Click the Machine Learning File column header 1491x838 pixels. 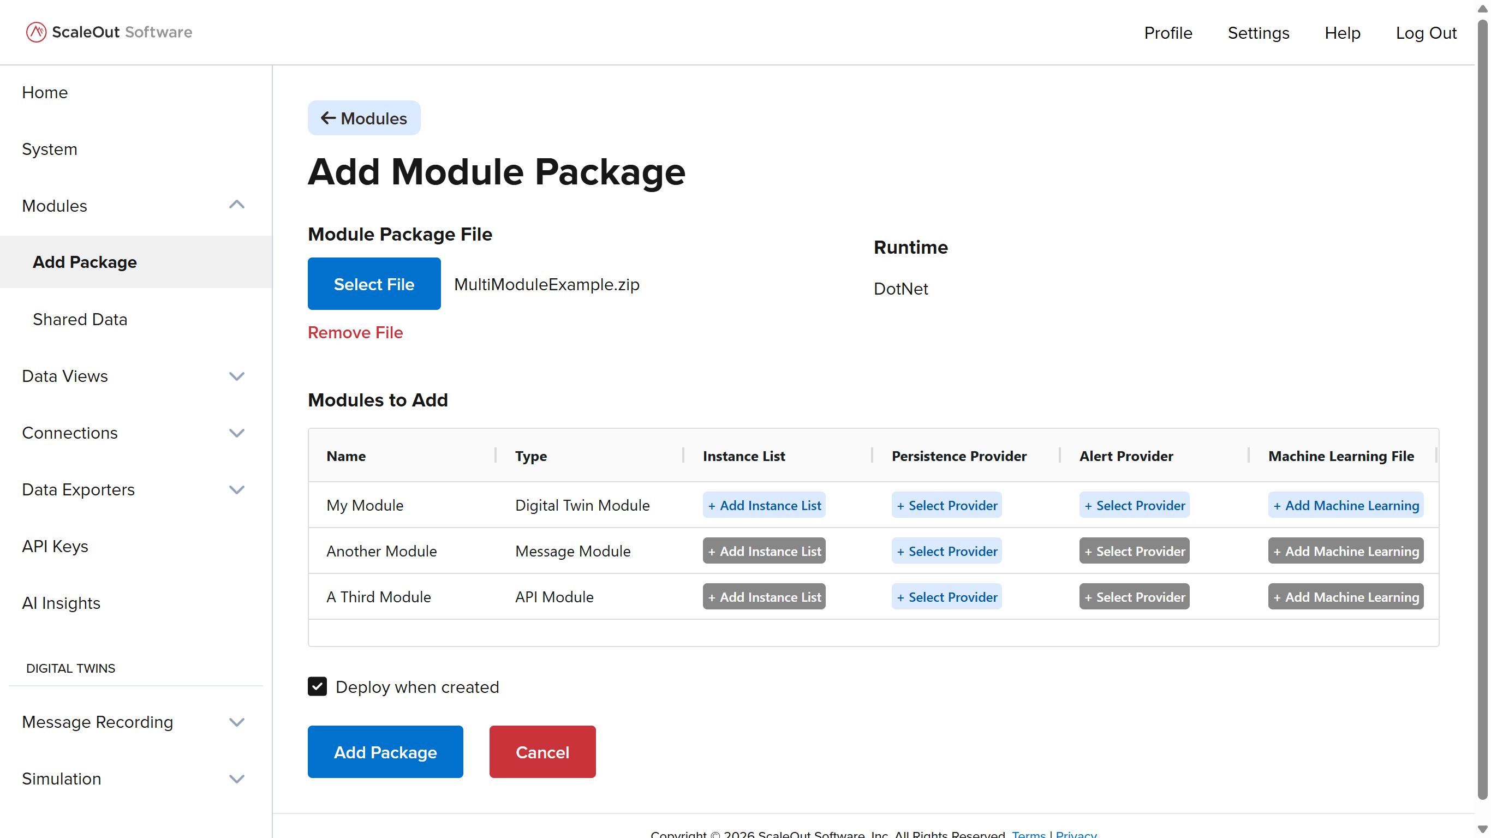(1341, 456)
